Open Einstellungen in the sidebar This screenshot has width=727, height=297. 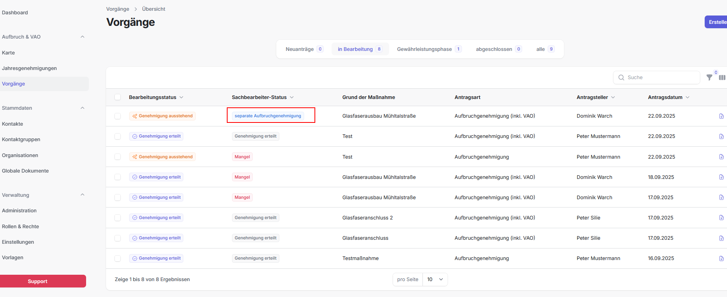tap(18, 242)
